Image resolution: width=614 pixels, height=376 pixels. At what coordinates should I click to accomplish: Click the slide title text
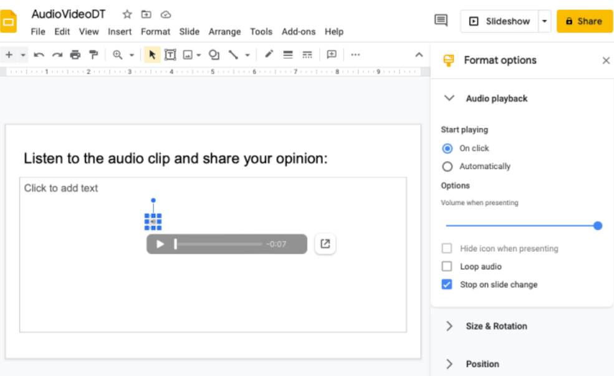point(175,158)
